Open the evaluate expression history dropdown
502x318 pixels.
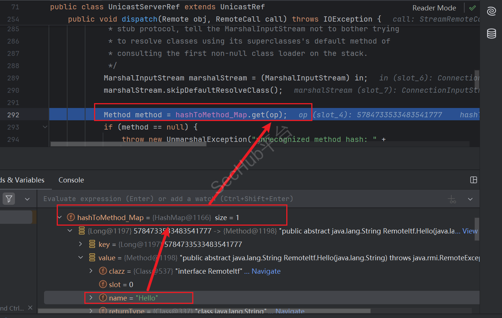(x=470, y=199)
